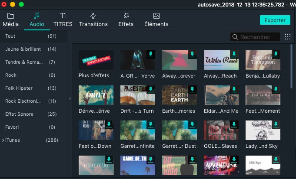Download Feet o...Down track
296x179 pixels.
pos(109,124)
